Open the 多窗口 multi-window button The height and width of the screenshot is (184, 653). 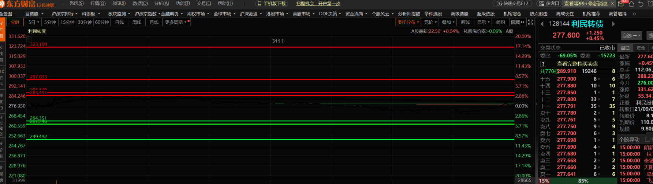(x=549, y=4)
